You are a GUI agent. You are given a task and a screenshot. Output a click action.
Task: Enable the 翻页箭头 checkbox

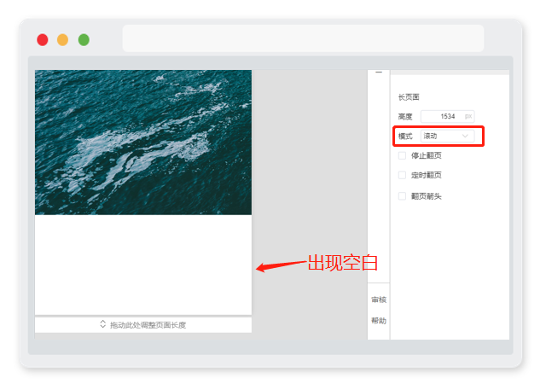coord(402,196)
